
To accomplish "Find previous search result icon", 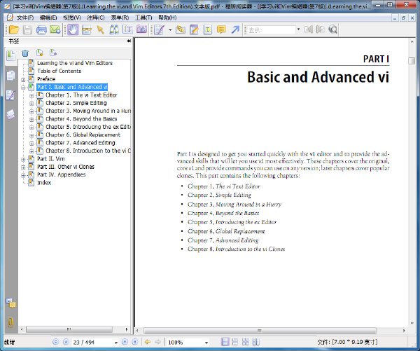I will pos(309,29).
